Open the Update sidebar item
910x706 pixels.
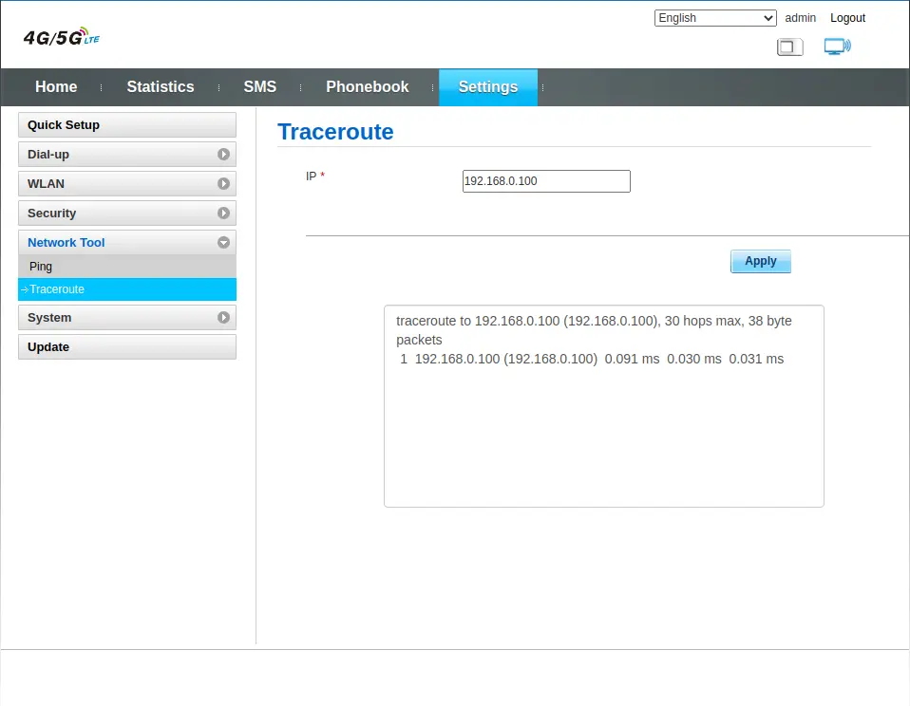[x=126, y=347]
